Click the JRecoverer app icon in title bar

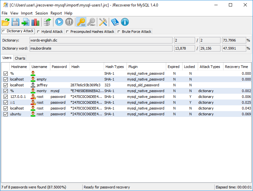[x=5, y=5]
